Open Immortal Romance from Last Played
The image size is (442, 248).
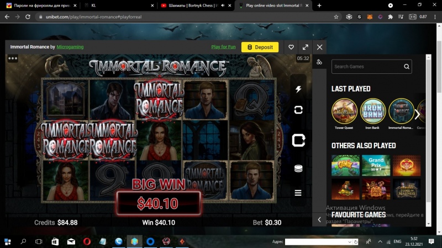[x=401, y=111]
